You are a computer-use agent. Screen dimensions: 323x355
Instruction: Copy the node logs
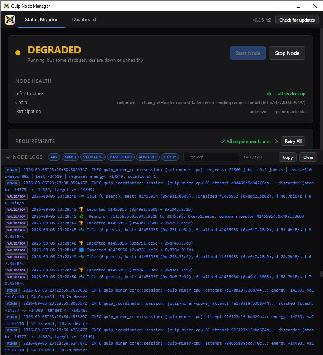coord(287,157)
